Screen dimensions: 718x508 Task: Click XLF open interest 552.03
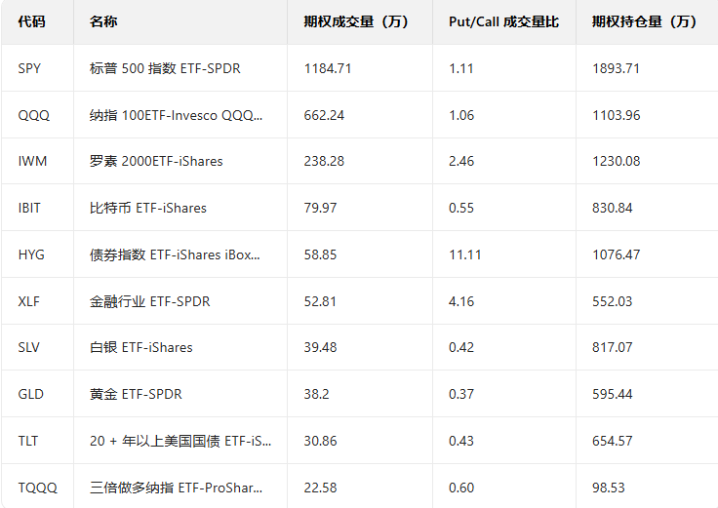(x=613, y=301)
